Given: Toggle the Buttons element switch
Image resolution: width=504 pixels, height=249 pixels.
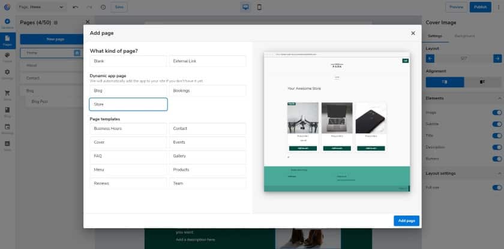Looking at the screenshot, I should [x=497, y=159].
